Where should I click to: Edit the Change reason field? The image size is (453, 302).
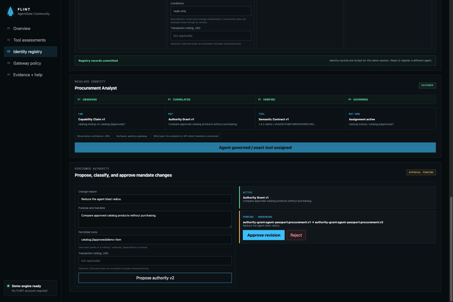pyautogui.click(x=155, y=199)
